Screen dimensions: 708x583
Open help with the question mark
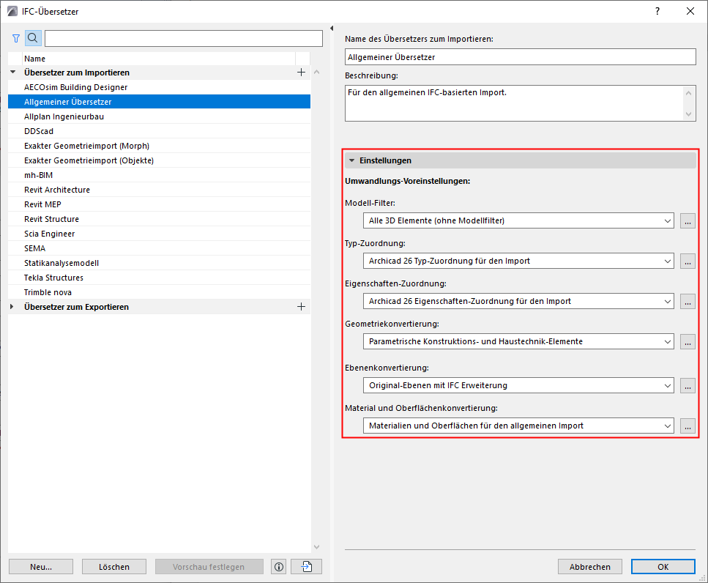pos(657,11)
